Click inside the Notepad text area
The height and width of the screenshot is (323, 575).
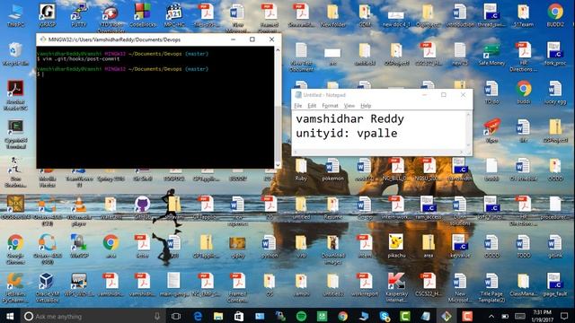pyautogui.click(x=378, y=129)
